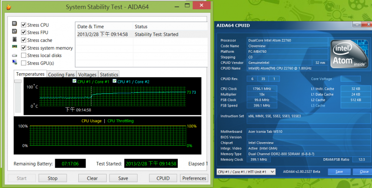Enable Stress local disks checkbox
This screenshot has height=188, width=372.
23,55
